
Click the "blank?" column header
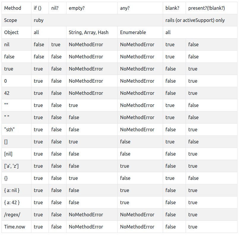click(x=172, y=8)
